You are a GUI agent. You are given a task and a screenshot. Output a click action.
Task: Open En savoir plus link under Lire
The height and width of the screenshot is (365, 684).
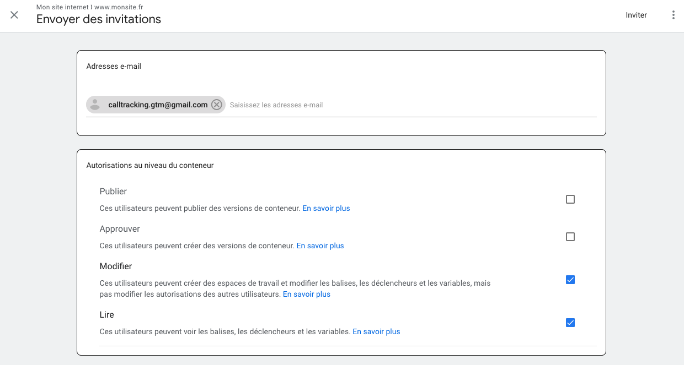(376, 331)
